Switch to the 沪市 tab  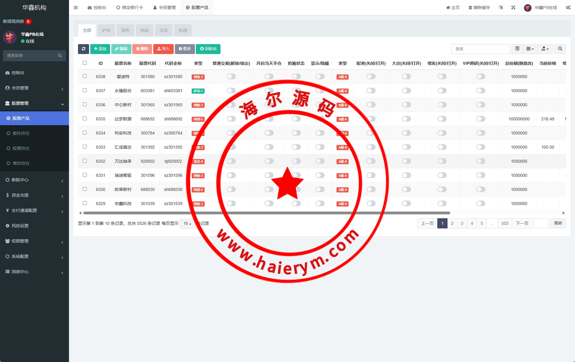pos(106,30)
